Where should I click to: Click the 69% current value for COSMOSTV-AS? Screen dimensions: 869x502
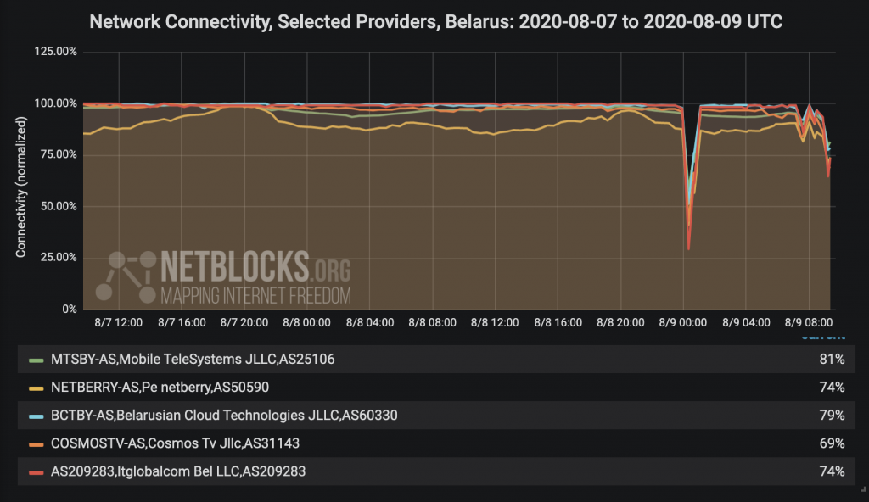pos(832,443)
